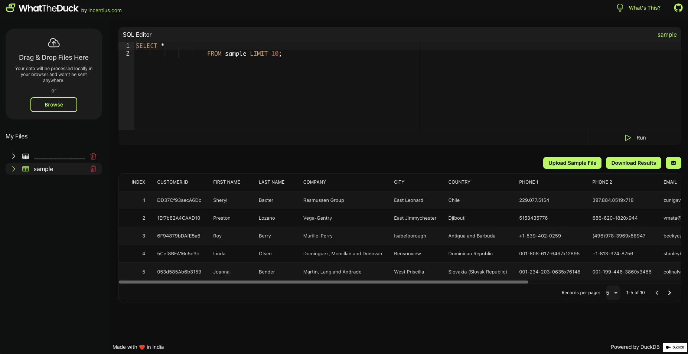
Task: Sort by the EMAIL column header
Action: coord(670,182)
